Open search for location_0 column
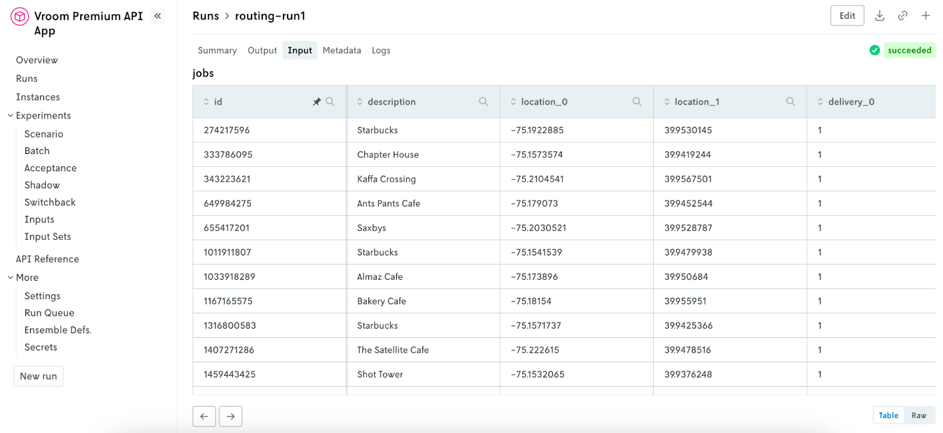The height and width of the screenshot is (433, 943). [637, 102]
